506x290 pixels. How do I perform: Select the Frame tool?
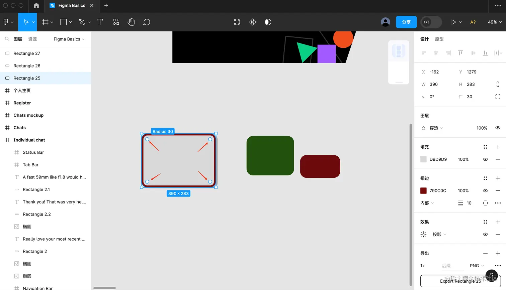click(x=46, y=22)
